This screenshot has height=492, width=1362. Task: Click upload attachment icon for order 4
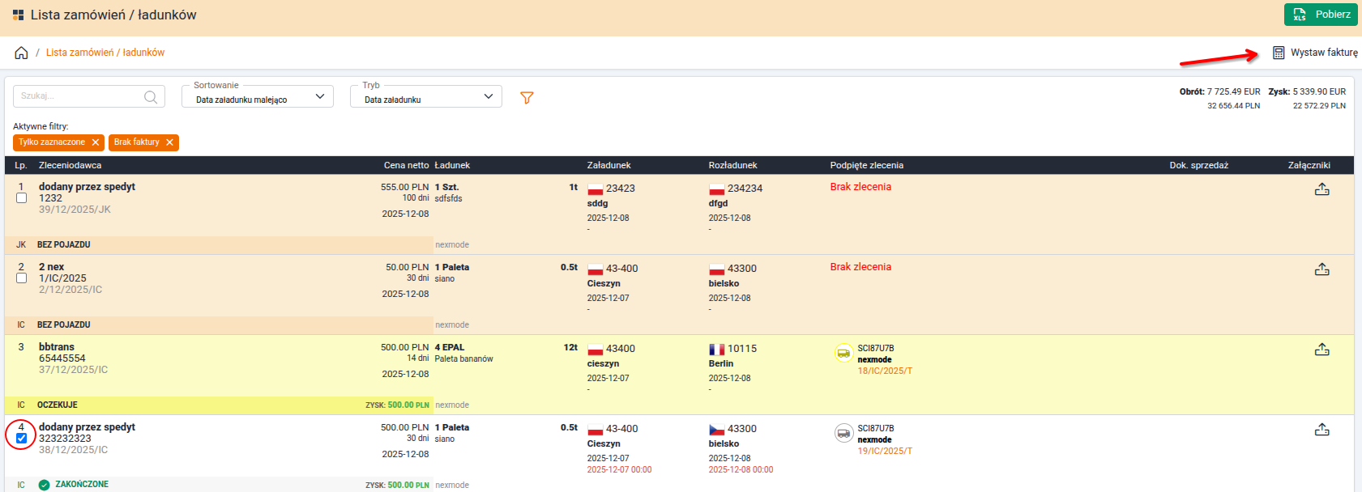click(x=1321, y=430)
